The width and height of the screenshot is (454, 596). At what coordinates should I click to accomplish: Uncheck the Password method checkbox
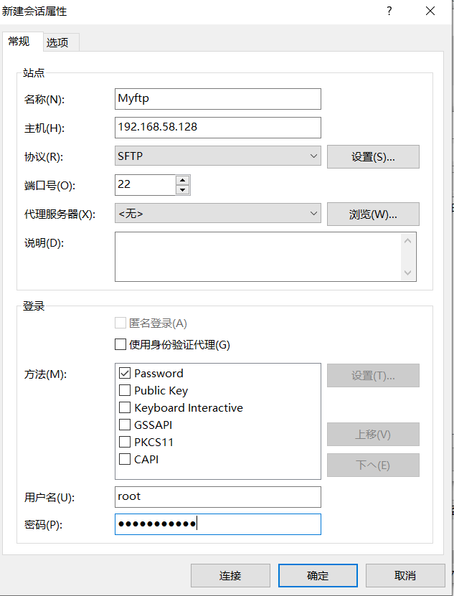pyautogui.click(x=125, y=373)
